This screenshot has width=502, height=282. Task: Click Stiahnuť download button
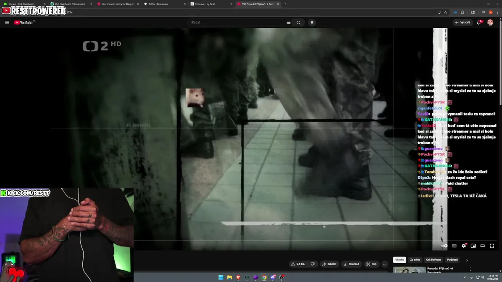351,264
